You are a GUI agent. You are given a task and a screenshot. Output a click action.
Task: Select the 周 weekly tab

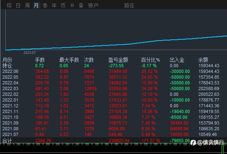coord(27,5)
